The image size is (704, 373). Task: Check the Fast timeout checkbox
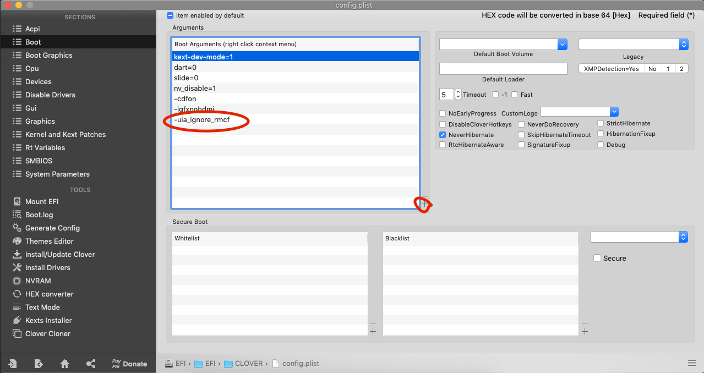[x=515, y=95]
